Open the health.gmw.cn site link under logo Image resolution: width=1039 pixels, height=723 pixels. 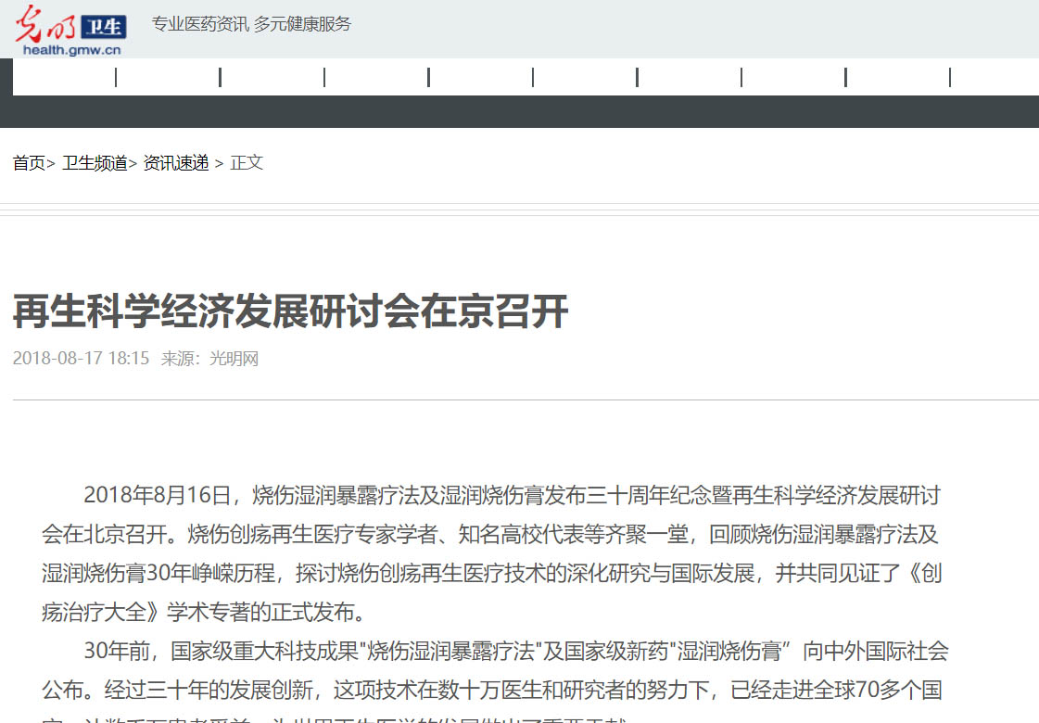pos(71,50)
